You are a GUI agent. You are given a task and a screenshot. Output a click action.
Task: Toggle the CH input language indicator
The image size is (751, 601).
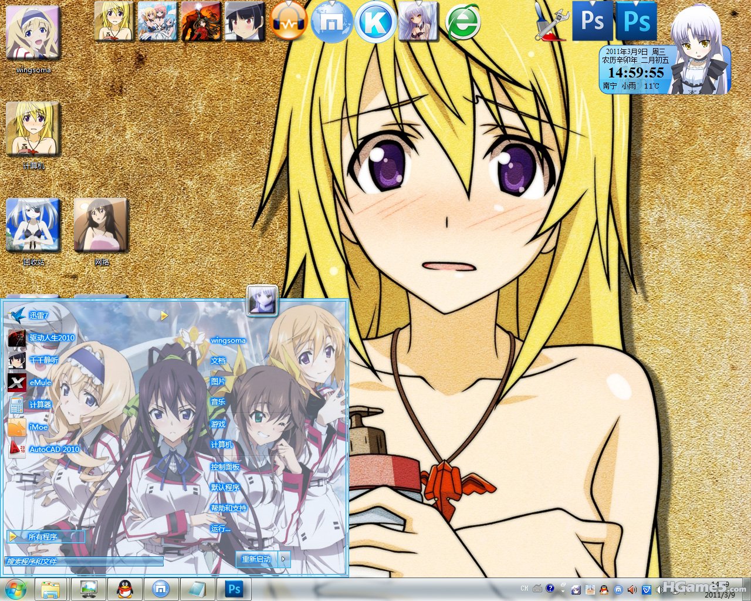click(x=524, y=588)
